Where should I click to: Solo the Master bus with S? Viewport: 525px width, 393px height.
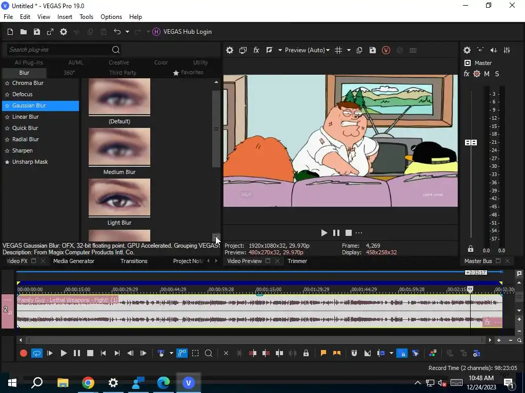pos(497,74)
